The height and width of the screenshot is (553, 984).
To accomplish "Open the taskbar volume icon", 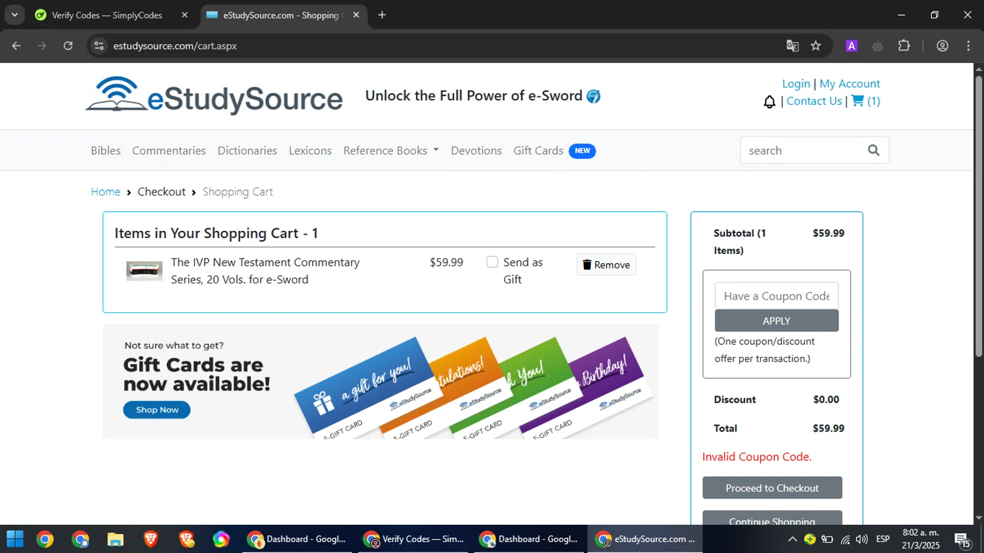I will [862, 539].
